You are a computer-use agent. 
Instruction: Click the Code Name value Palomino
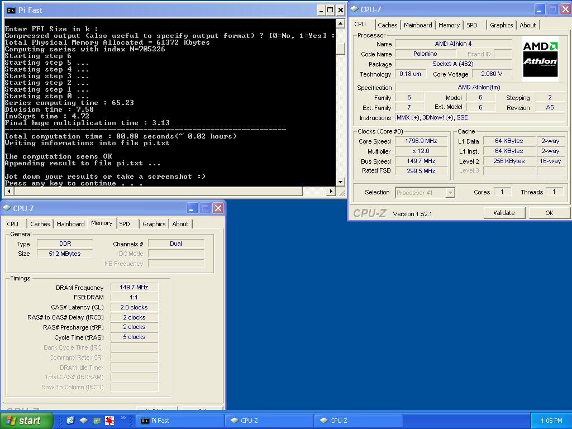(425, 54)
